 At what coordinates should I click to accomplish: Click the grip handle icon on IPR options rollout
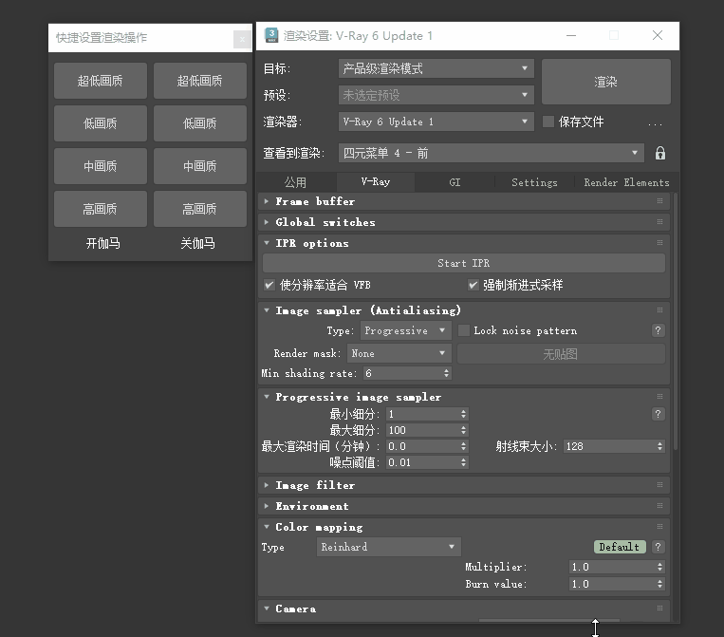pyautogui.click(x=659, y=243)
